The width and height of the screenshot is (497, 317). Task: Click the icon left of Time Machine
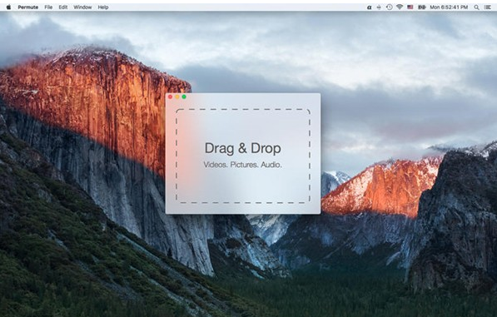point(379,7)
